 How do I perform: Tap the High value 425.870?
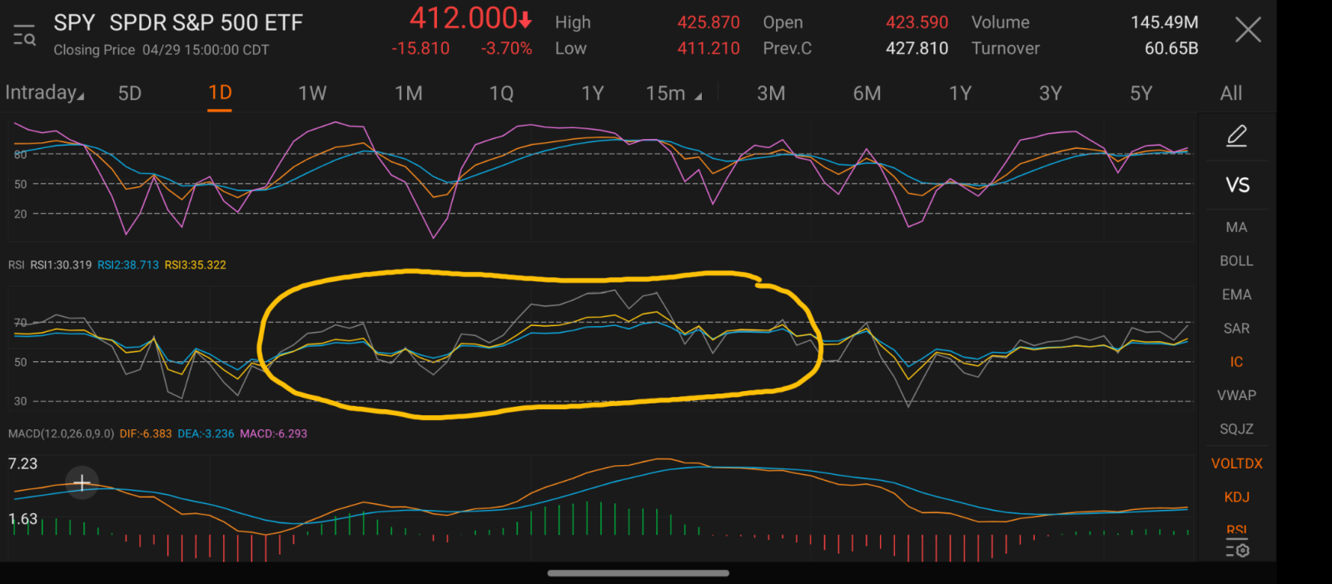pyautogui.click(x=708, y=22)
